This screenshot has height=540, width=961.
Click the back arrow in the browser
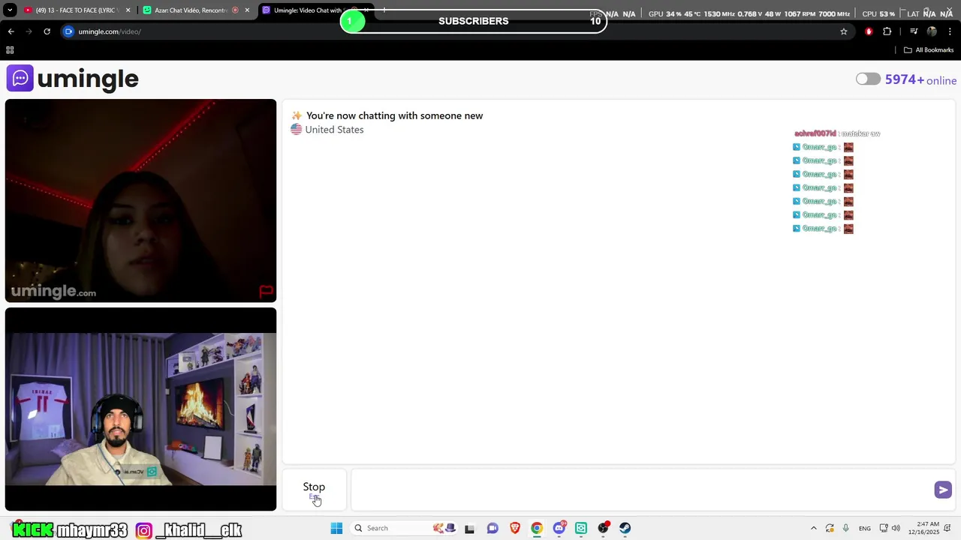point(11,31)
